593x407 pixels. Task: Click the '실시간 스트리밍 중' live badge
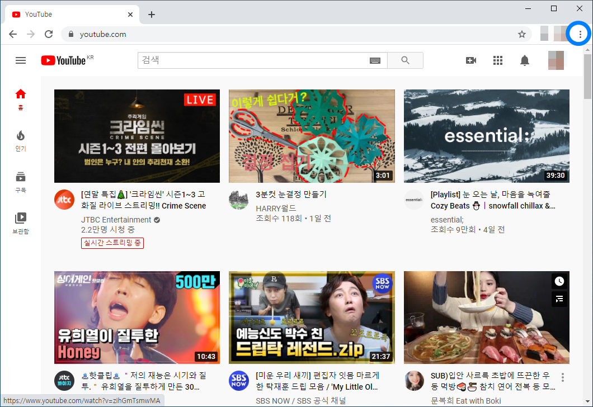(112, 243)
